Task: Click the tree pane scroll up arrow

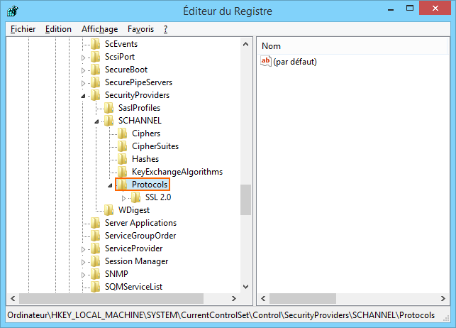Action: point(246,44)
